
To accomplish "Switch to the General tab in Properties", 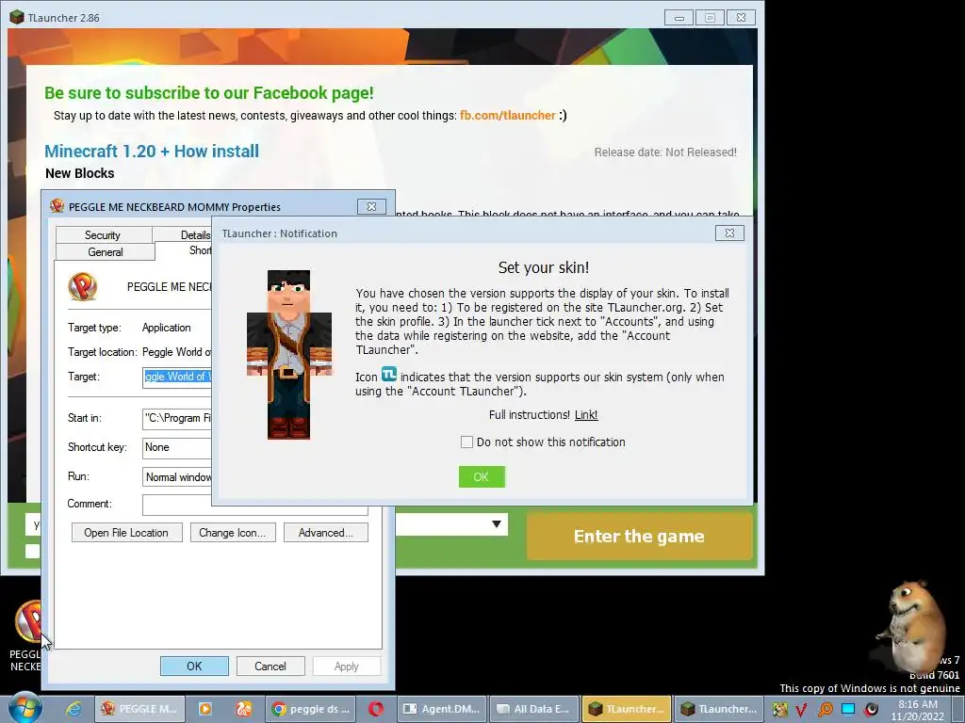I will [106, 252].
